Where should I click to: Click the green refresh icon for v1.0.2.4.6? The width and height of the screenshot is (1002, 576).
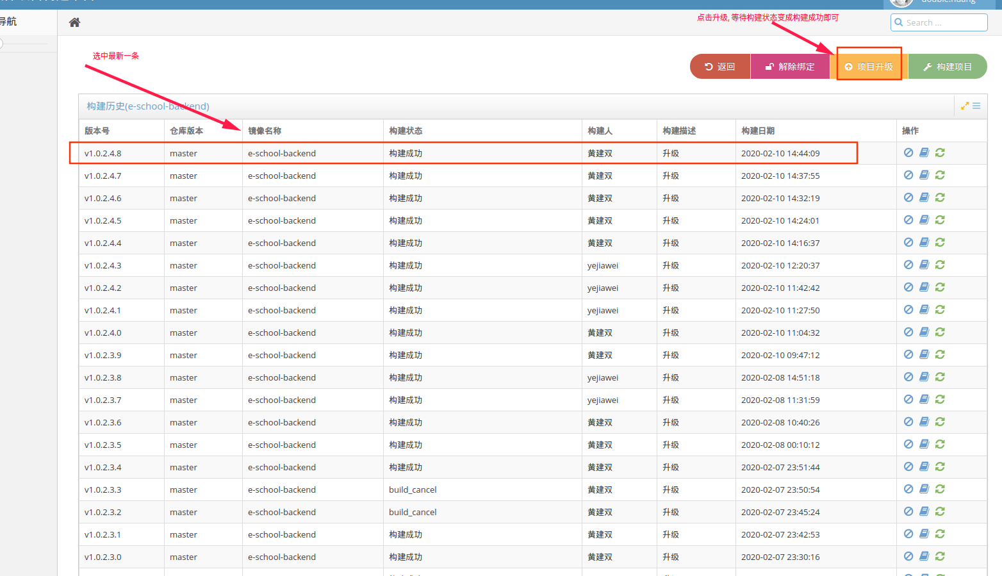click(x=940, y=197)
